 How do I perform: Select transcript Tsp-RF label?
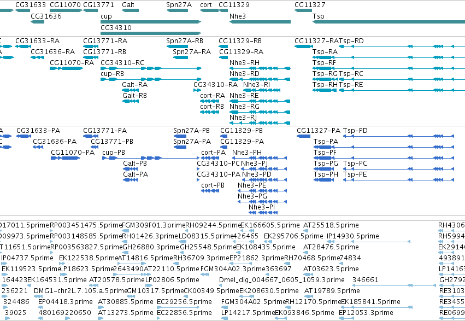(324, 62)
